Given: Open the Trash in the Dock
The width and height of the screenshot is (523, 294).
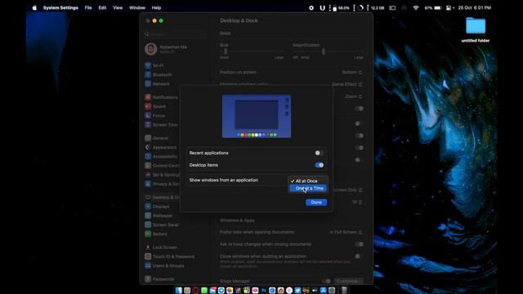Looking at the screenshot, I should point(344,291).
